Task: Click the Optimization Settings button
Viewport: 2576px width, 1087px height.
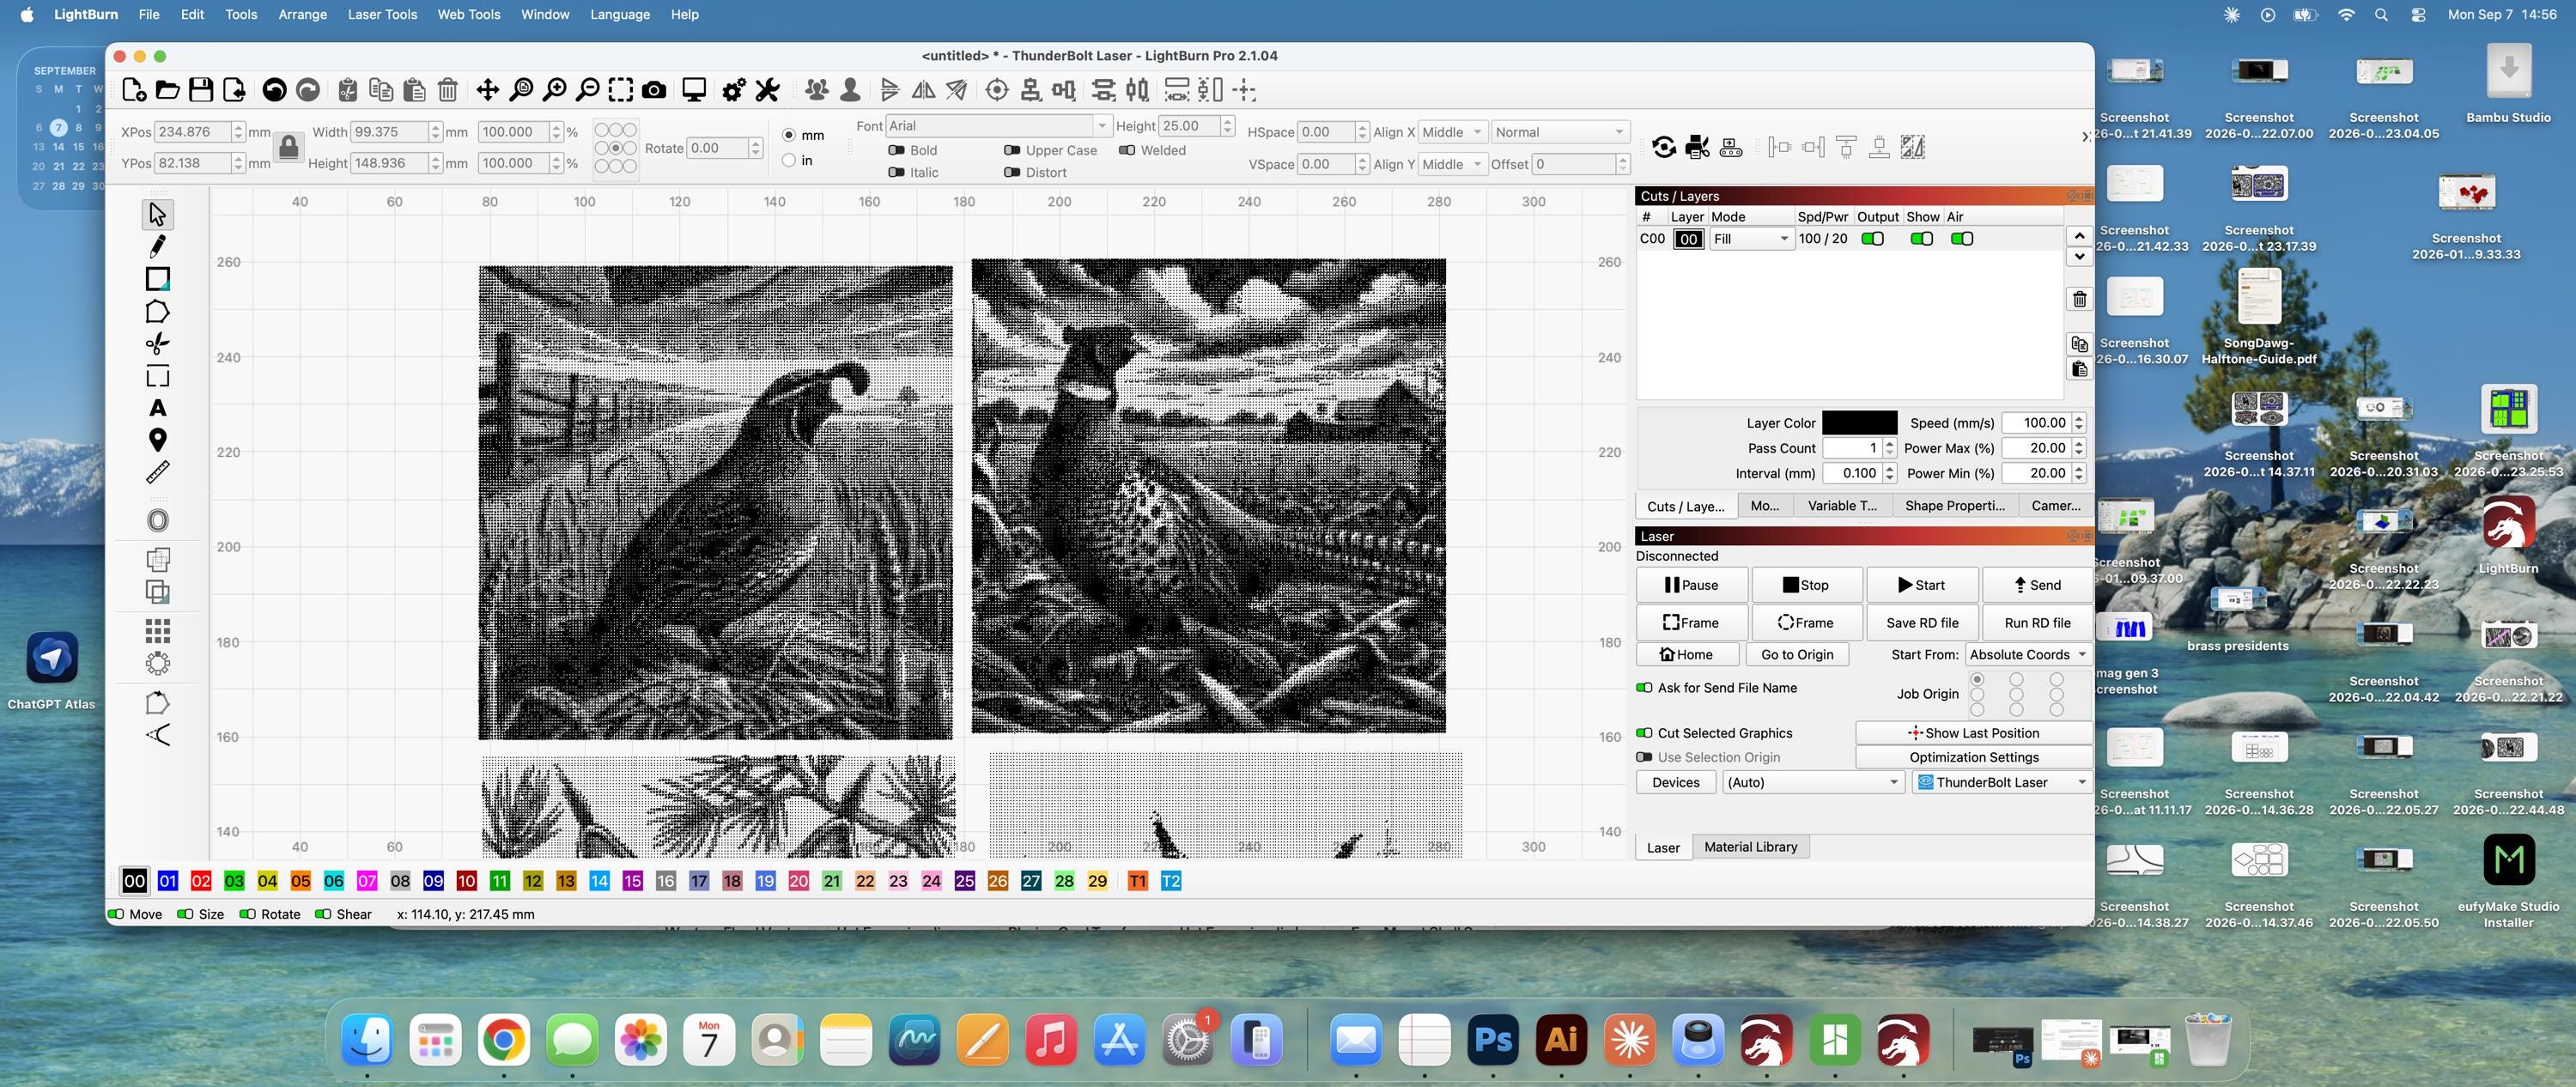Action: tap(1973, 757)
